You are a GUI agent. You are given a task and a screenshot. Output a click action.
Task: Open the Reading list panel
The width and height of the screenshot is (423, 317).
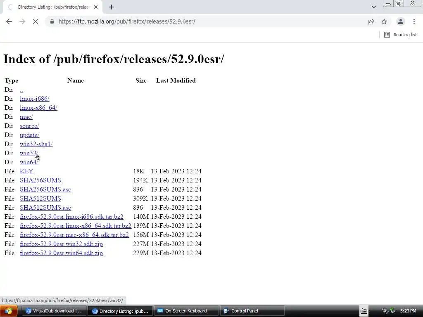click(400, 35)
